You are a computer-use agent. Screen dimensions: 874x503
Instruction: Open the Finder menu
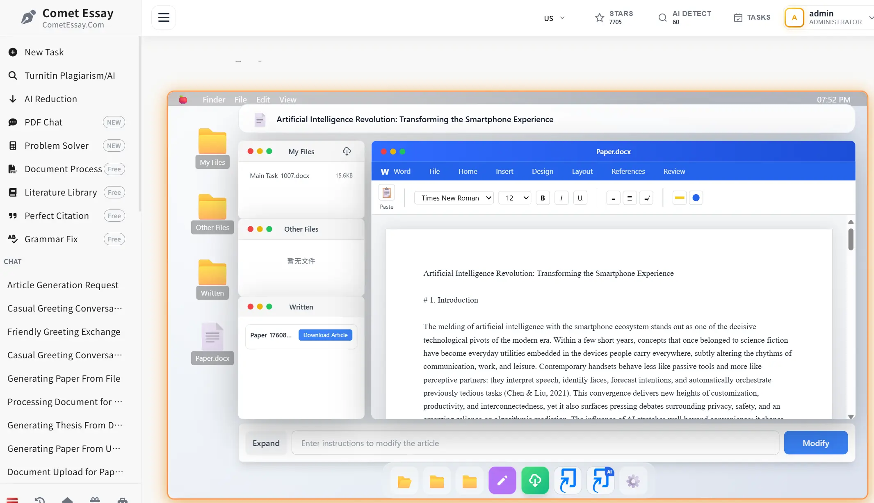tap(214, 100)
